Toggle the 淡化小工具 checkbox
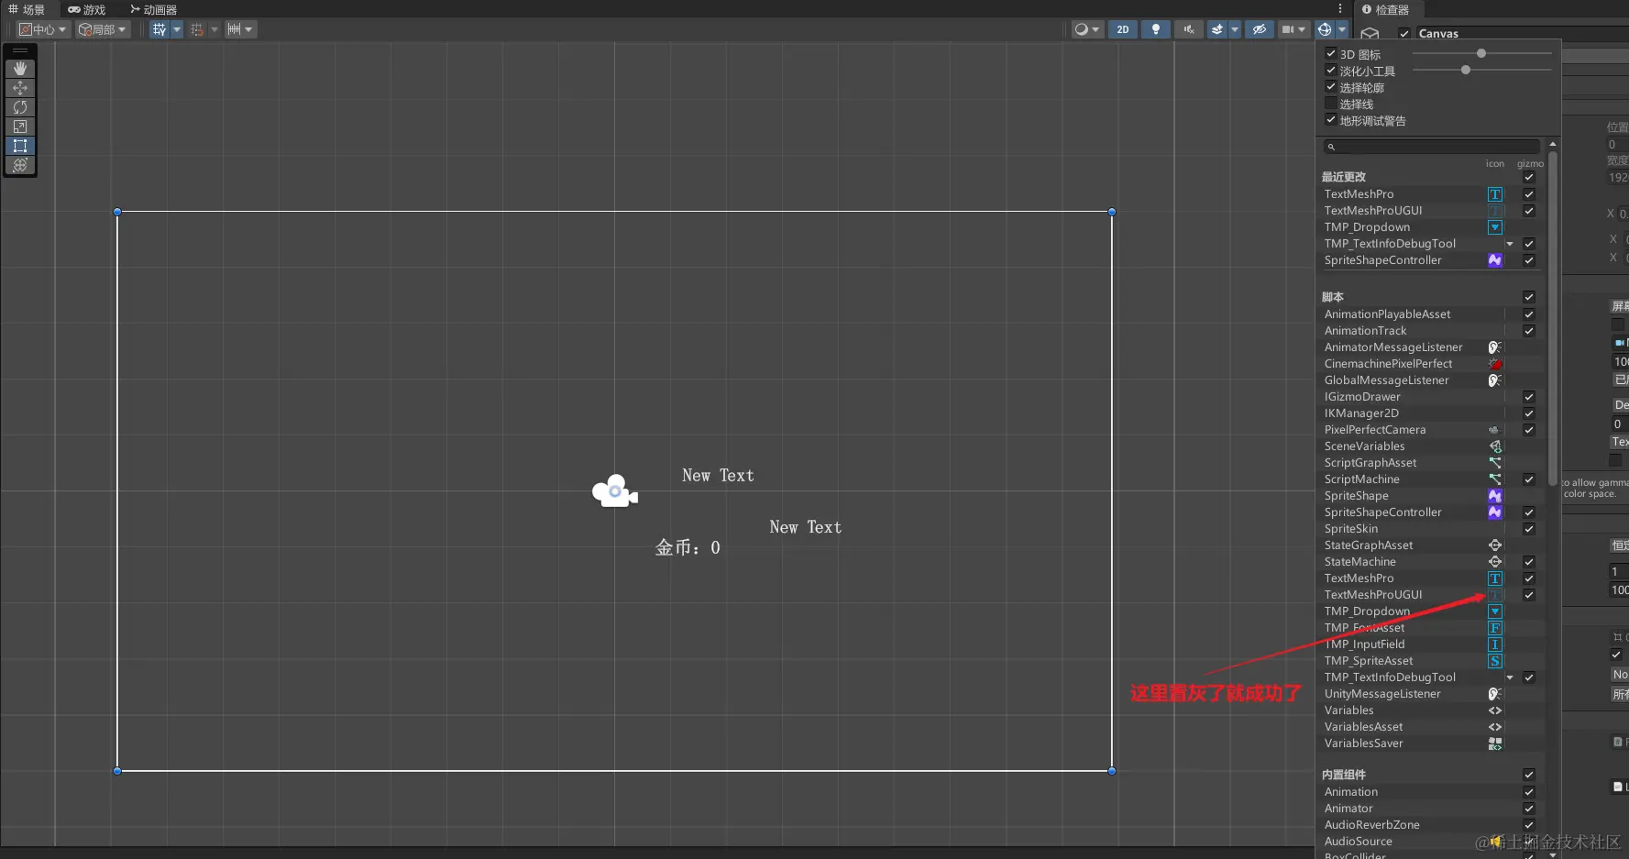The image size is (1629, 859). point(1331,71)
